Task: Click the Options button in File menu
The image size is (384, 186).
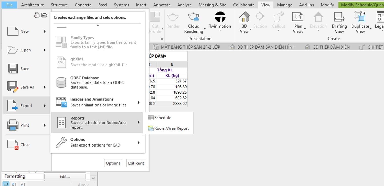Action: [x=113, y=163]
